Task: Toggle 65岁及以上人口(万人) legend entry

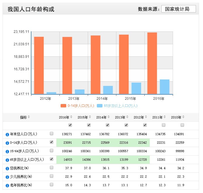Action: [117, 106]
